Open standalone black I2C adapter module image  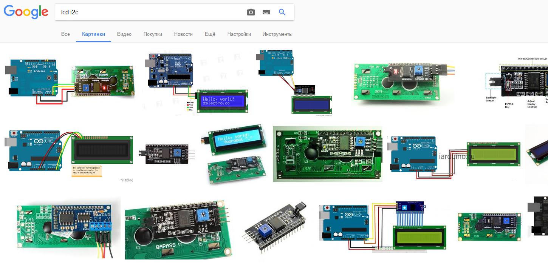[x=167, y=153]
